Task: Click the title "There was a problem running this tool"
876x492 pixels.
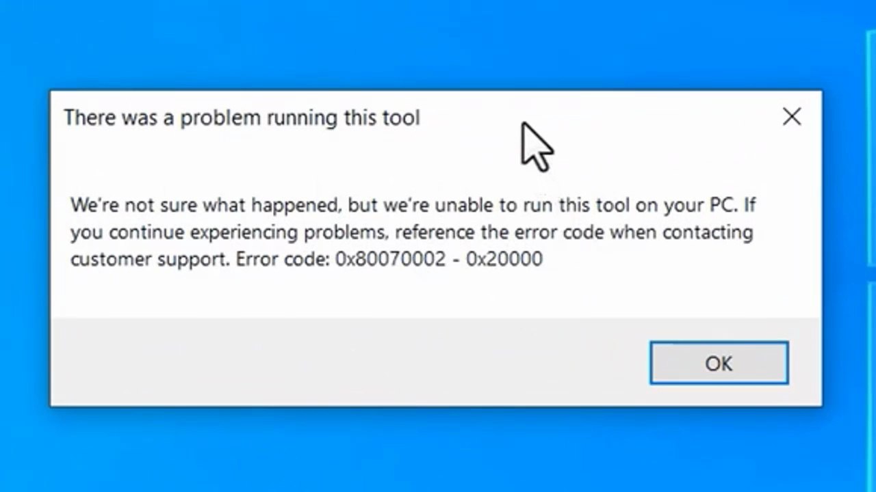Action: click(x=242, y=118)
